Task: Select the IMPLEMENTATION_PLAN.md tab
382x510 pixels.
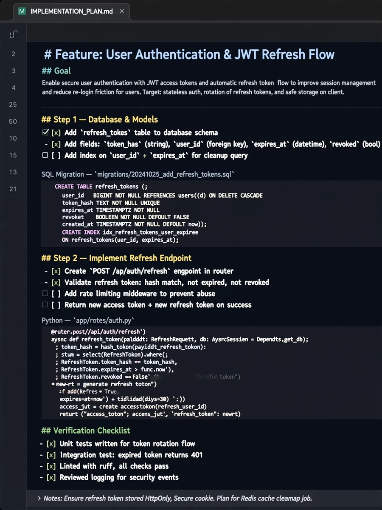Action: coord(71,11)
